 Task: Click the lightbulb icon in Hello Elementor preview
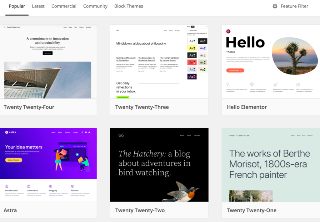coord(228,84)
